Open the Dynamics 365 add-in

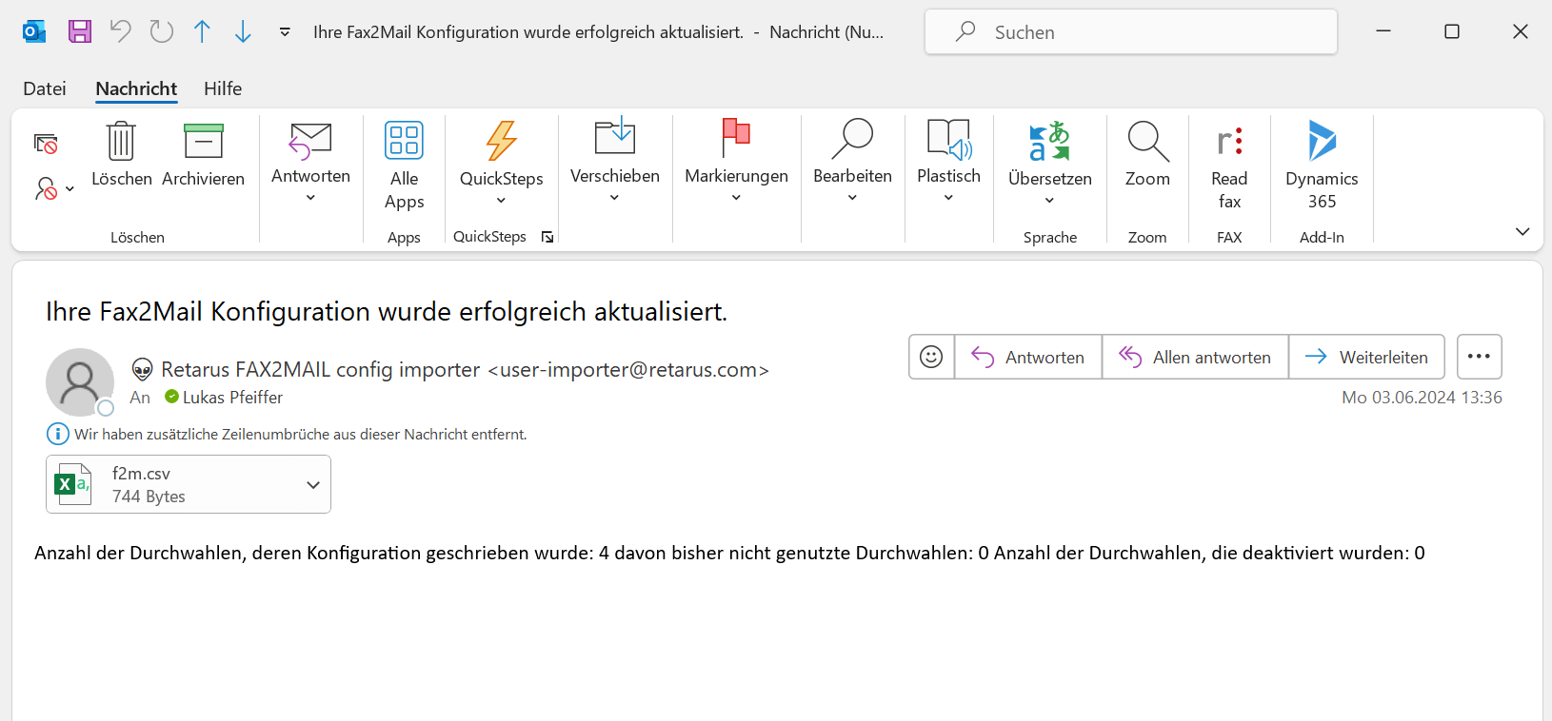(1322, 142)
